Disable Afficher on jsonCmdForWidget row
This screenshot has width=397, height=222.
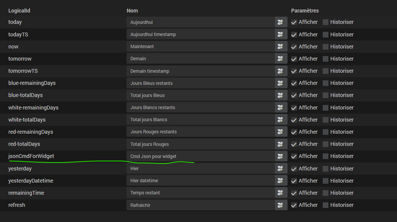(294, 156)
